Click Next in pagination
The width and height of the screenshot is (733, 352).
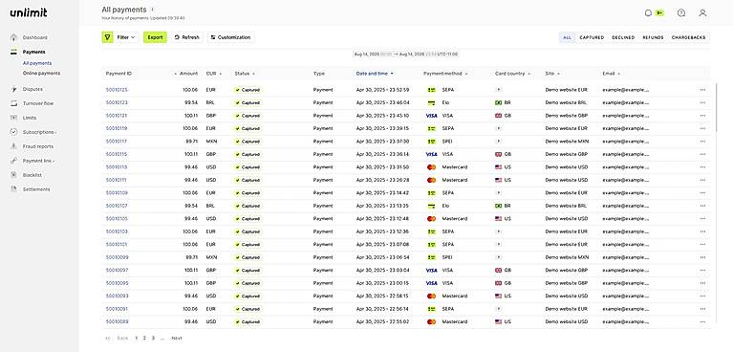pyautogui.click(x=177, y=338)
